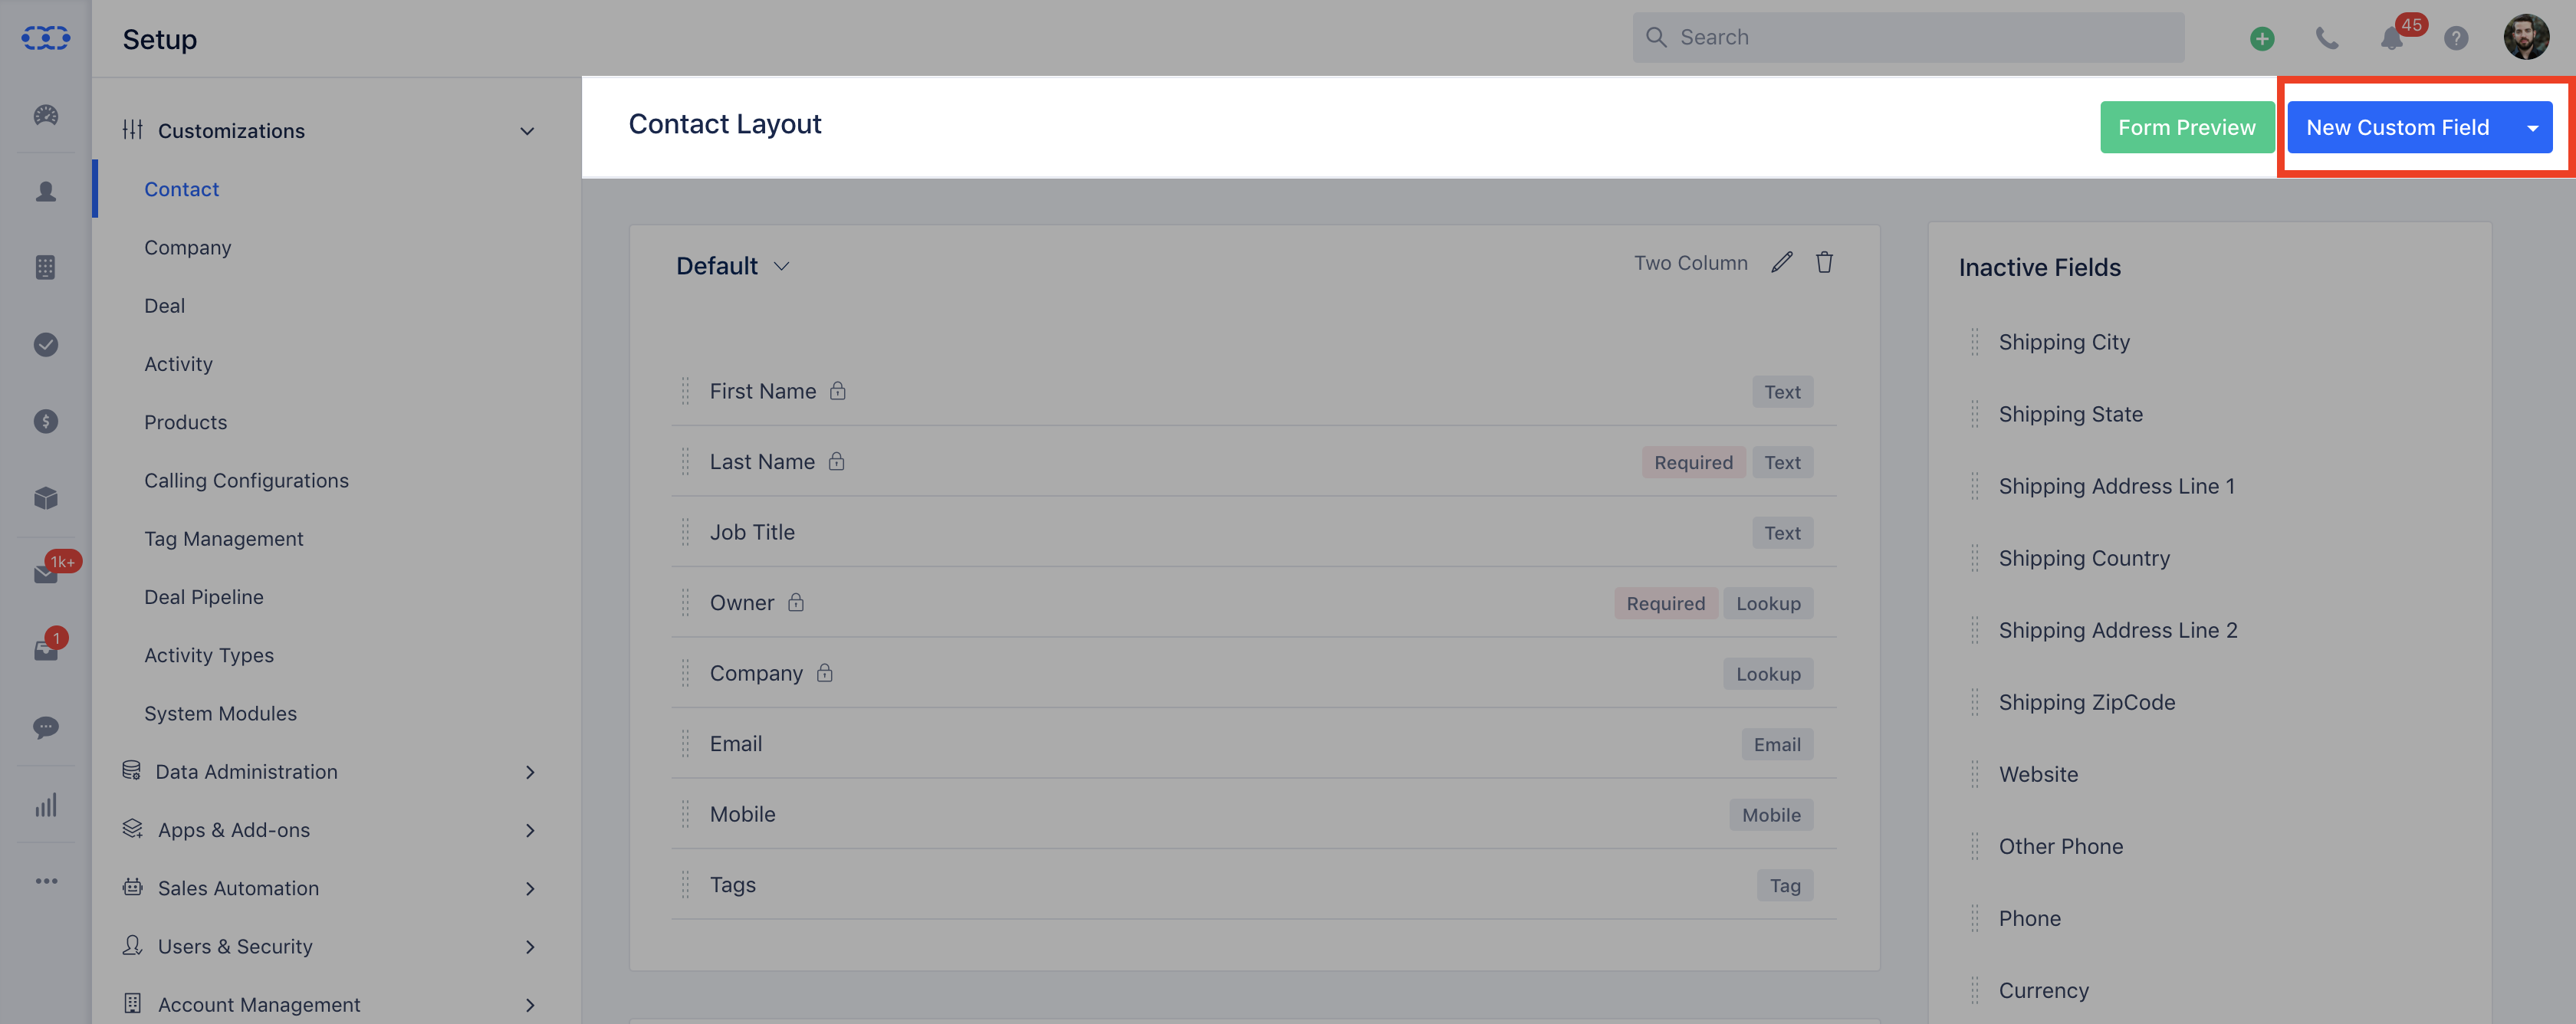
Task: Select Deal Pipeline in Customizations menu
Action: tap(204, 597)
